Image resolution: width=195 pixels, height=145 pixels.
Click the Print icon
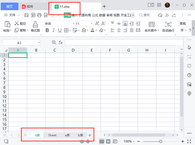[39, 15]
